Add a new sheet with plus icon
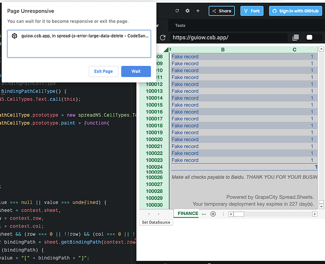The image size is (325, 264). tap(213, 214)
